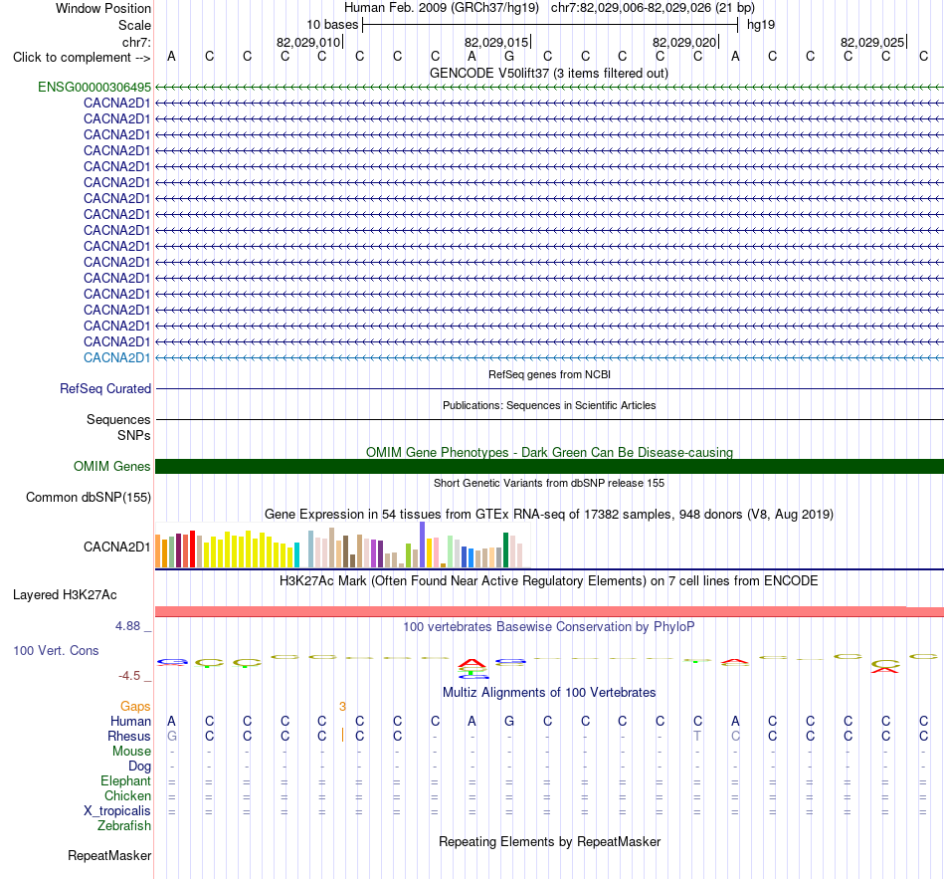Viewport: 945px width, 879px height.
Task: Click the Layered H3K27Ac label
Action: coord(65,595)
